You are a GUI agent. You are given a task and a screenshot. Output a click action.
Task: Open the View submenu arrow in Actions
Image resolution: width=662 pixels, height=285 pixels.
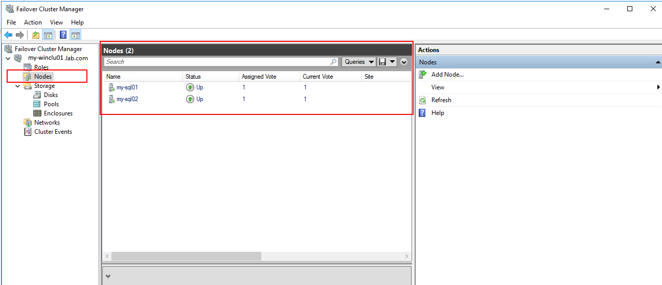point(658,87)
